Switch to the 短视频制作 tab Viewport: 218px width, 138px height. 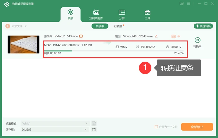tap(96, 15)
